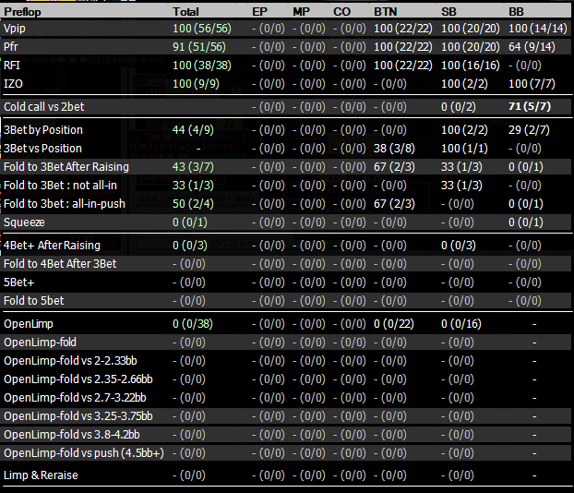
Task: Click IZO BB value 100 (7/7)
Action: click(532, 84)
